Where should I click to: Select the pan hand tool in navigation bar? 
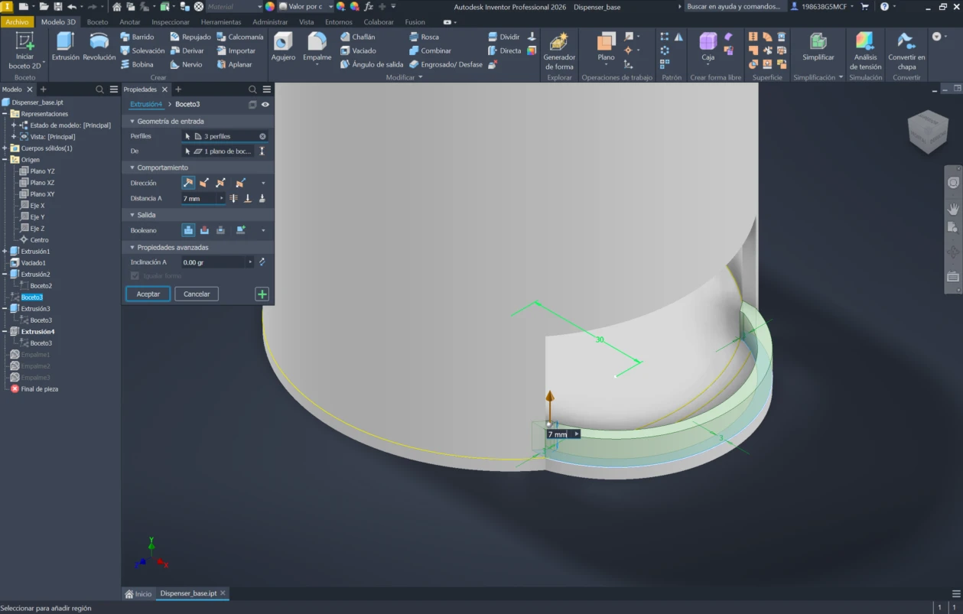tap(953, 208)
